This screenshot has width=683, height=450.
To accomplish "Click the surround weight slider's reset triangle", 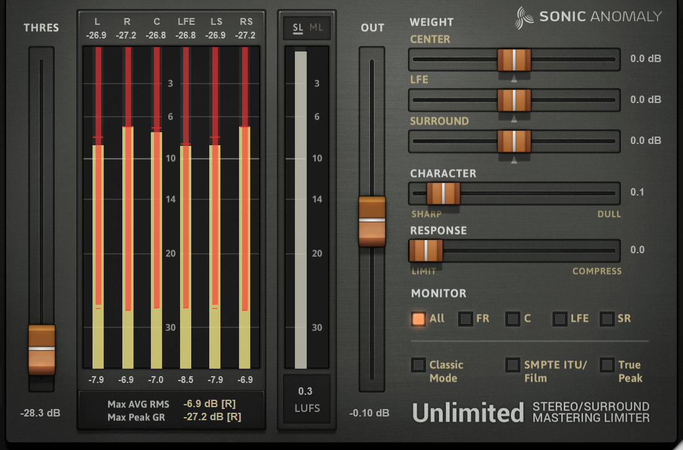I will (514, 160).
